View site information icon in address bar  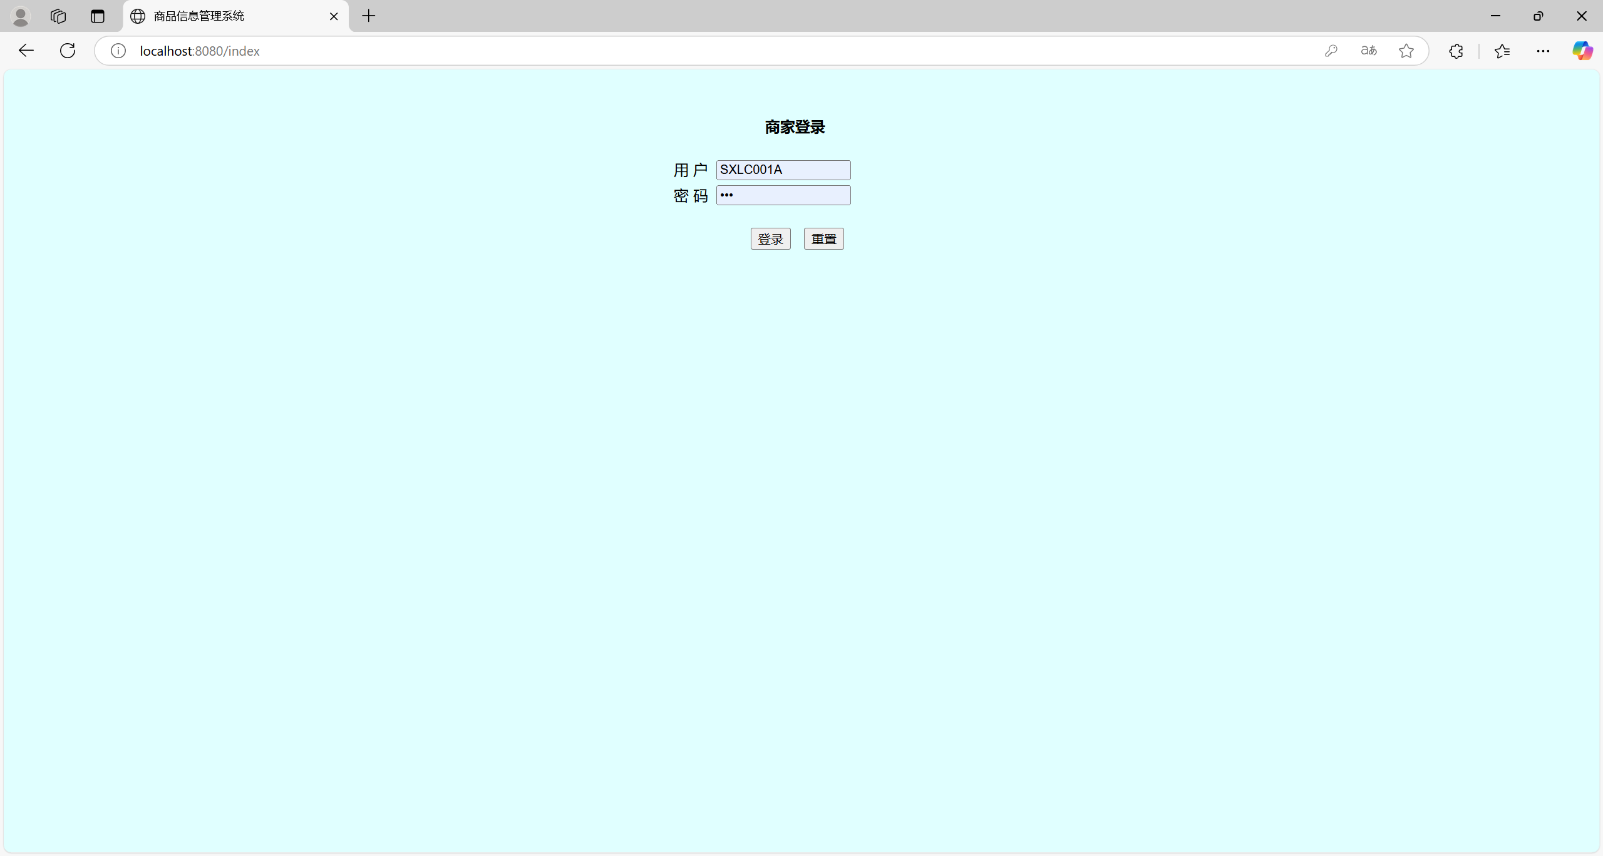(x=118, y=51)
